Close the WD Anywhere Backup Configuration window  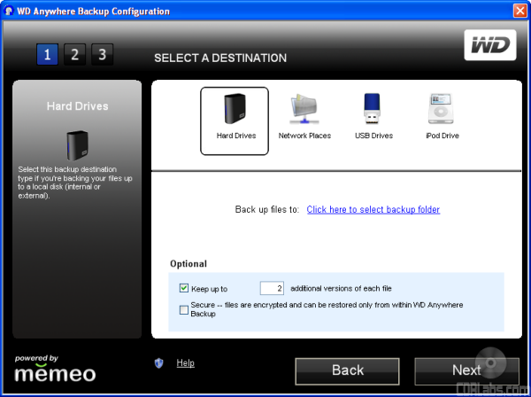pyautogui.click(x=519, y=9)
